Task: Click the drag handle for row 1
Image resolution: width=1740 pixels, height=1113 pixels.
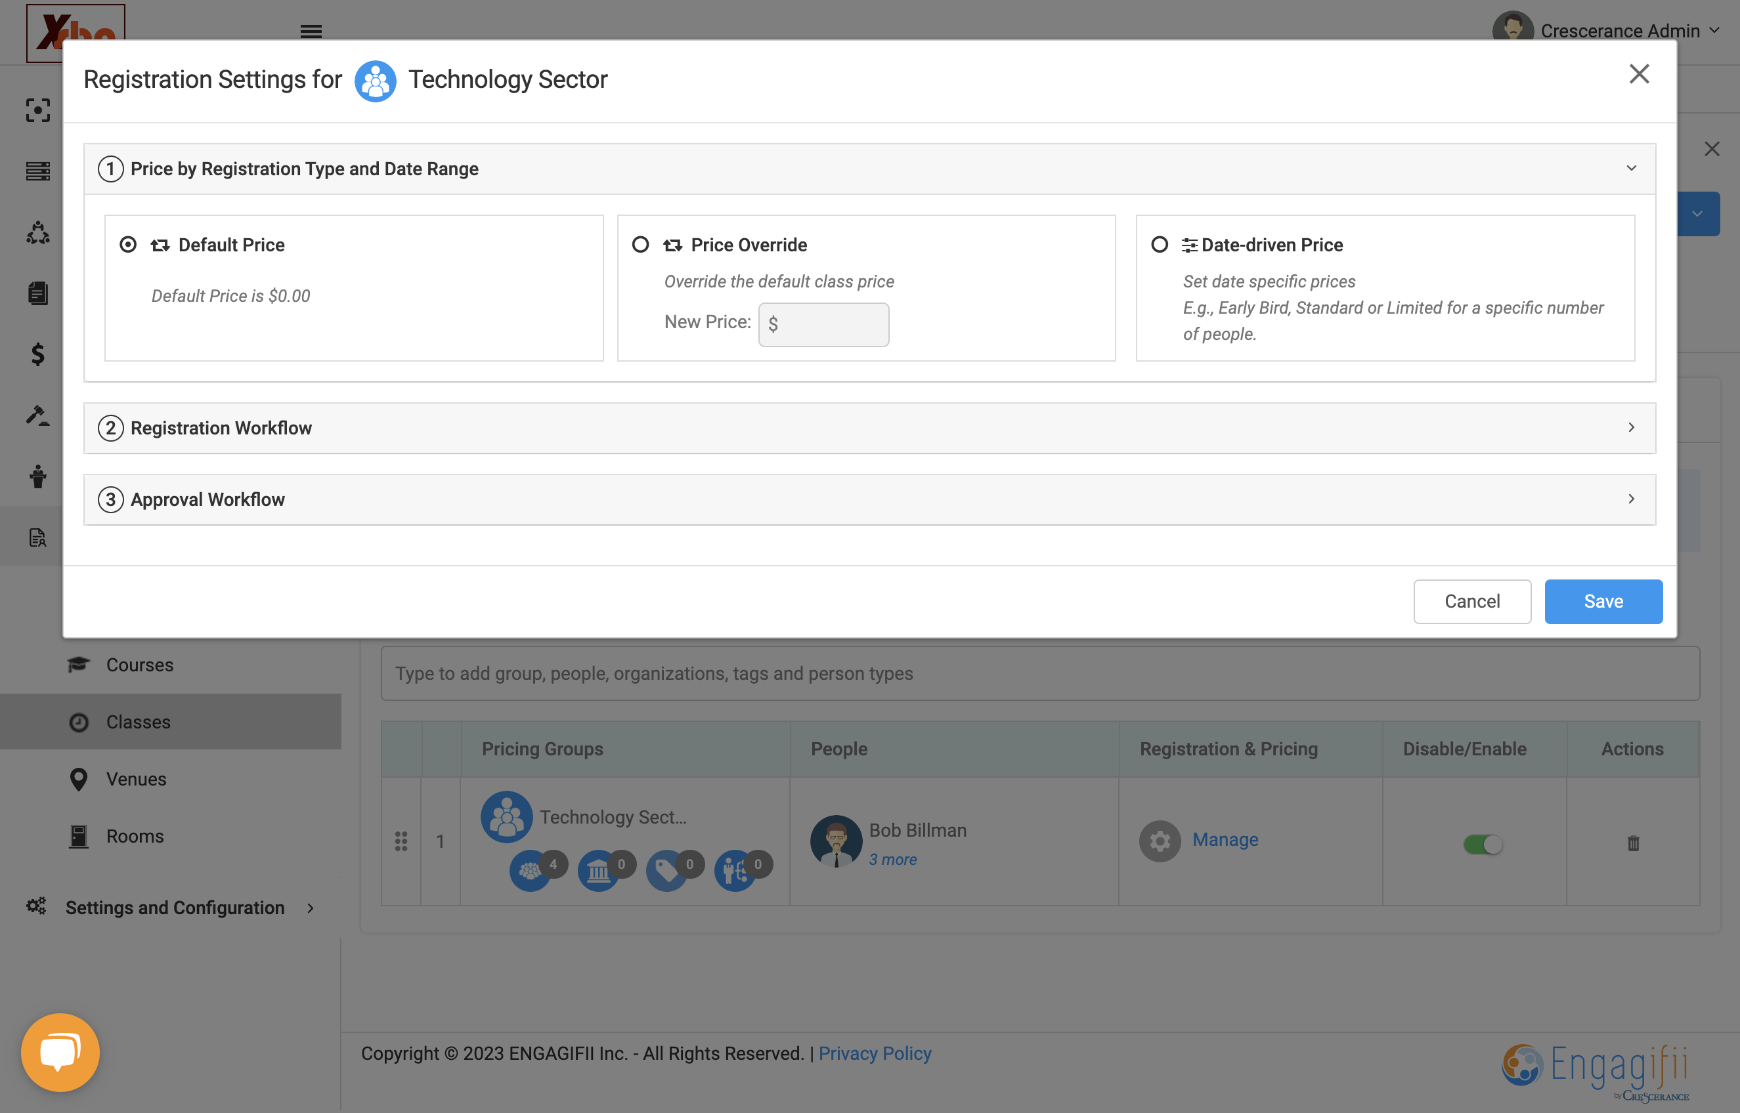Action: point(401,841)
